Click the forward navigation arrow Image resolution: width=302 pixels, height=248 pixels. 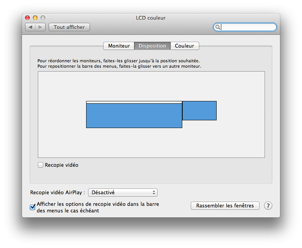(x=41, y=27)
